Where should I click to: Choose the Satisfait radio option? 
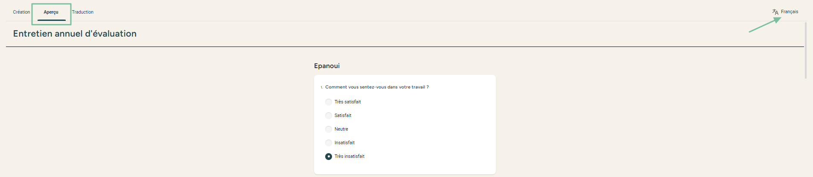click(329, 116)
